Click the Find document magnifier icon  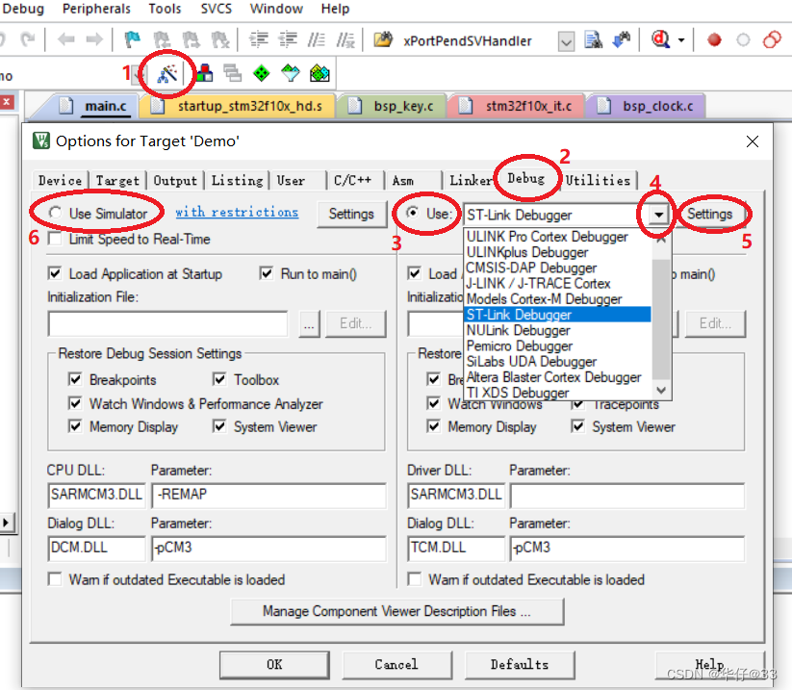593,39
